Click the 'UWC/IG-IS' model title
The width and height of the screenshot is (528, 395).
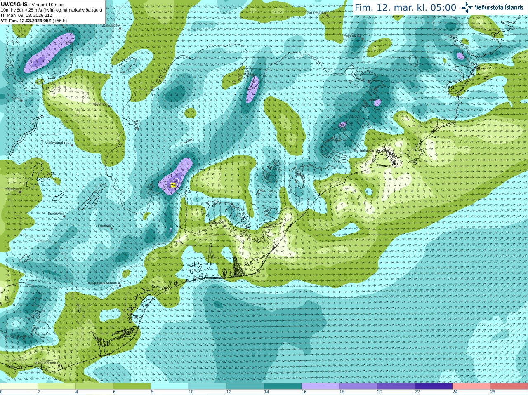pos(14,4)
